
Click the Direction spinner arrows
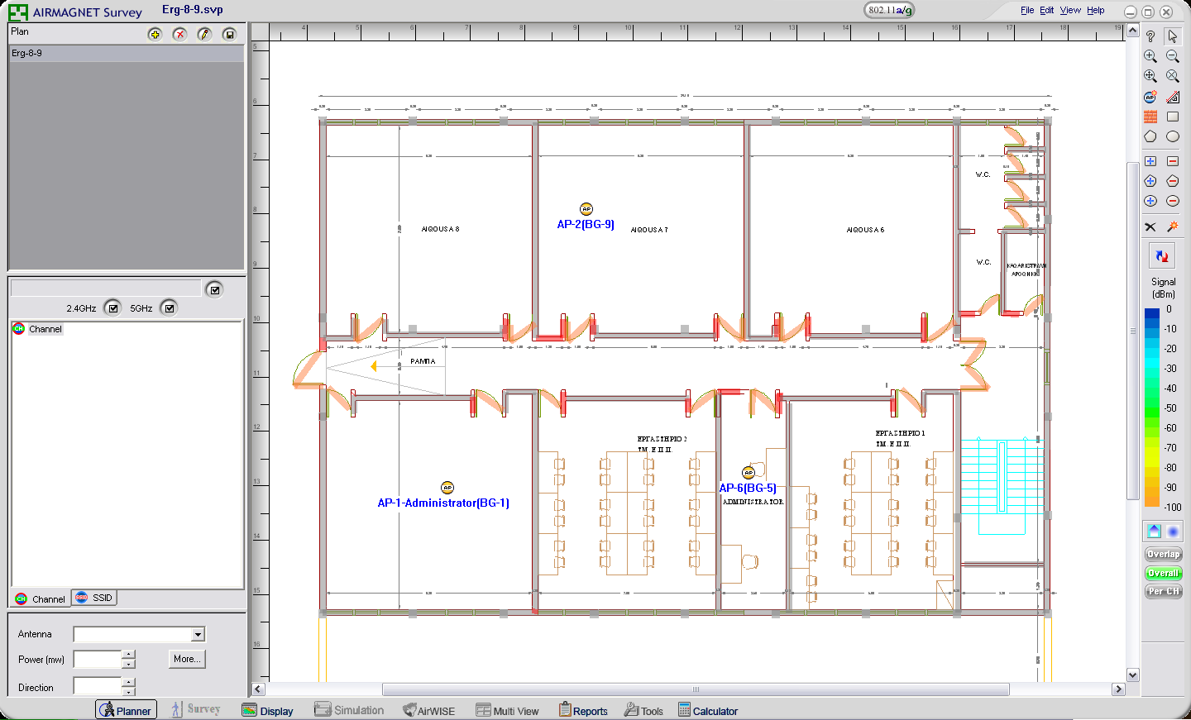tap(128, 686)
